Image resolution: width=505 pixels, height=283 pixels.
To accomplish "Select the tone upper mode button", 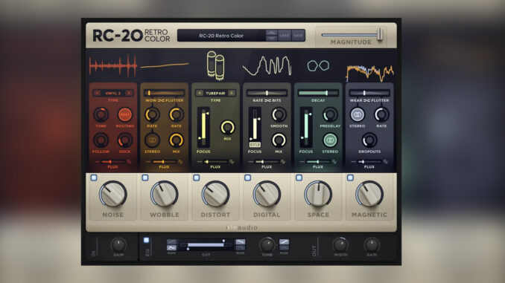I will (x=284, y=242).
